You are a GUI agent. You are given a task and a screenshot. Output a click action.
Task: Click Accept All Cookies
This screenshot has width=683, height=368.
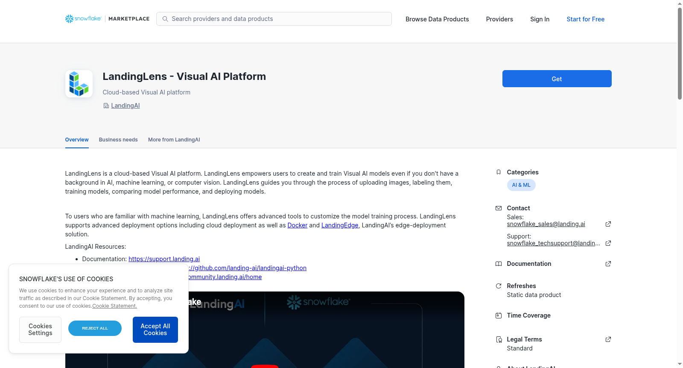point(155,330)
